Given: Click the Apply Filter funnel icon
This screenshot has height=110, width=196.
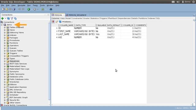Looking at the screenshot, I should (x=12, y=18).
